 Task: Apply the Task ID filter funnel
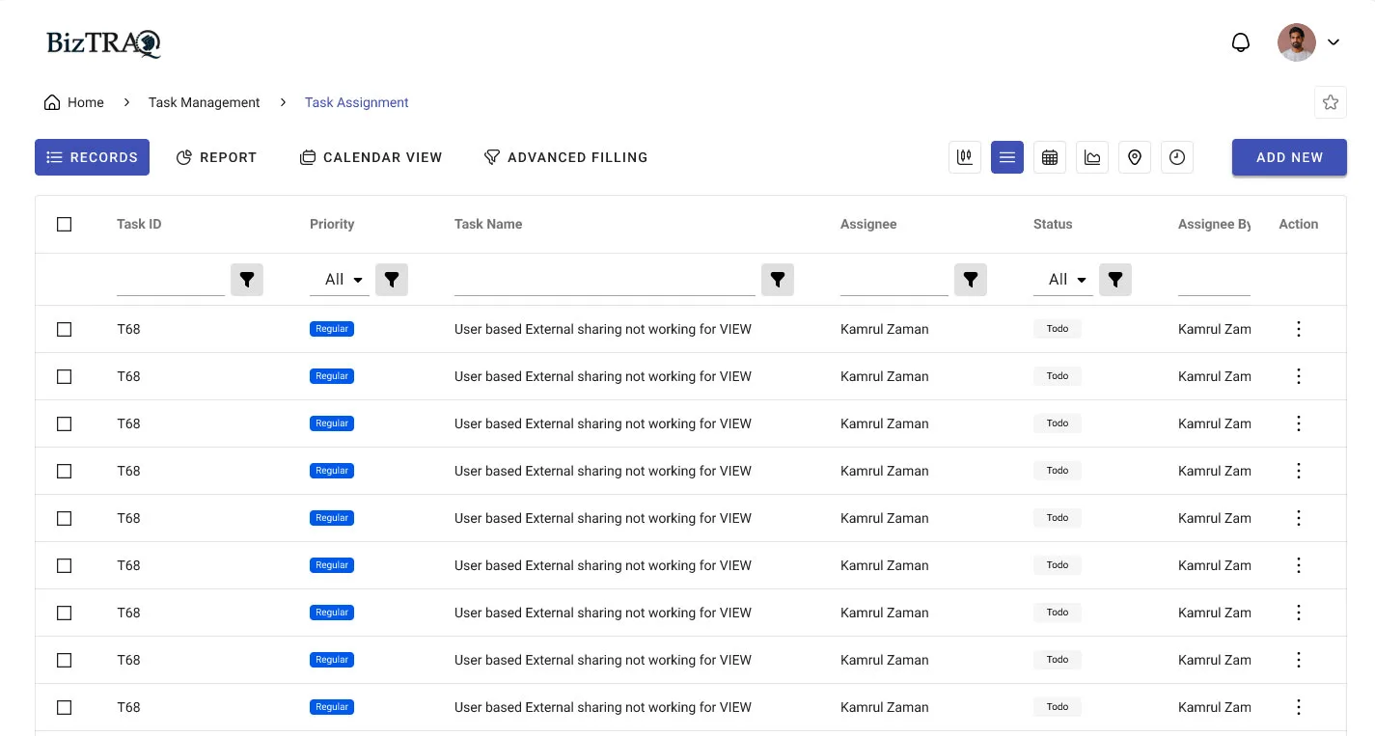tap(247, 280)
